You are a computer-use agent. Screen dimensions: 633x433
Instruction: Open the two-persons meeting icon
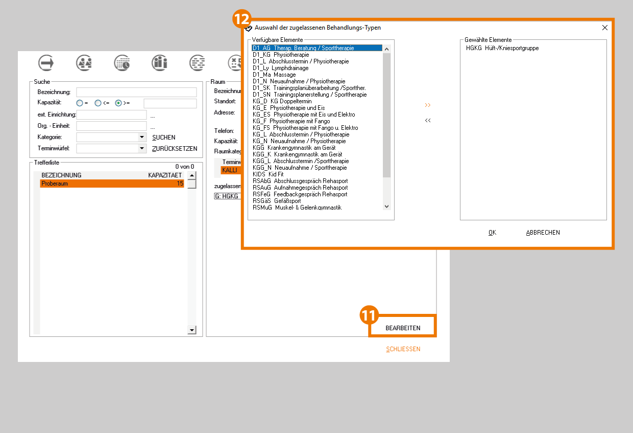pos(84,63)
